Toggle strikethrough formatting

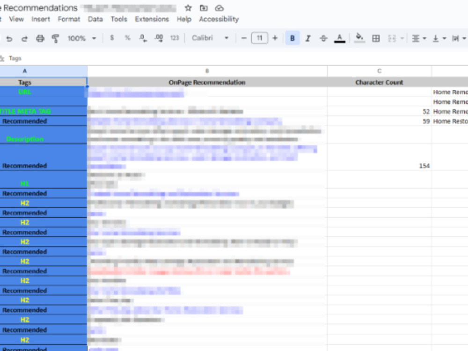[x=323, y=38]
